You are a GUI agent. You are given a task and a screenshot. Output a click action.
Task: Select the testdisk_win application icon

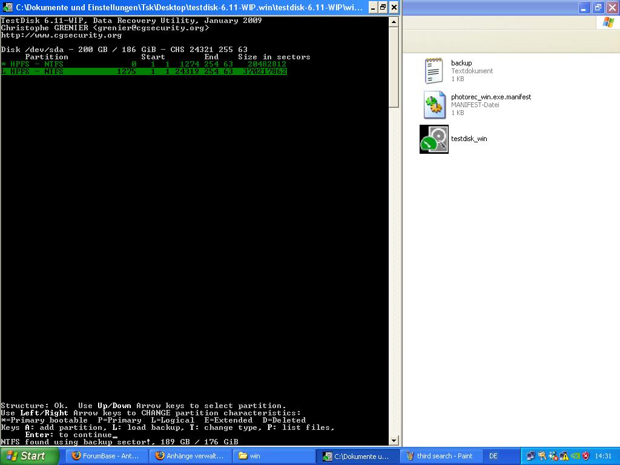tap(434, 139)
